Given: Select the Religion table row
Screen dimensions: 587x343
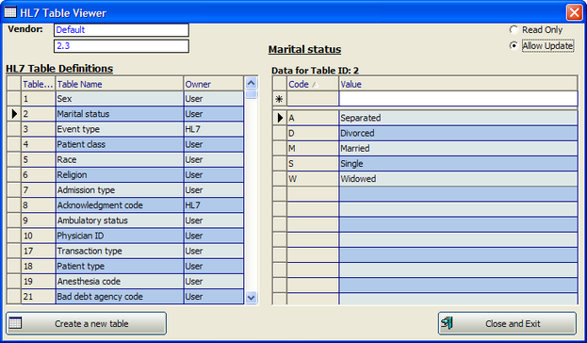Looking at the screenshot, I should coord(125,175).
